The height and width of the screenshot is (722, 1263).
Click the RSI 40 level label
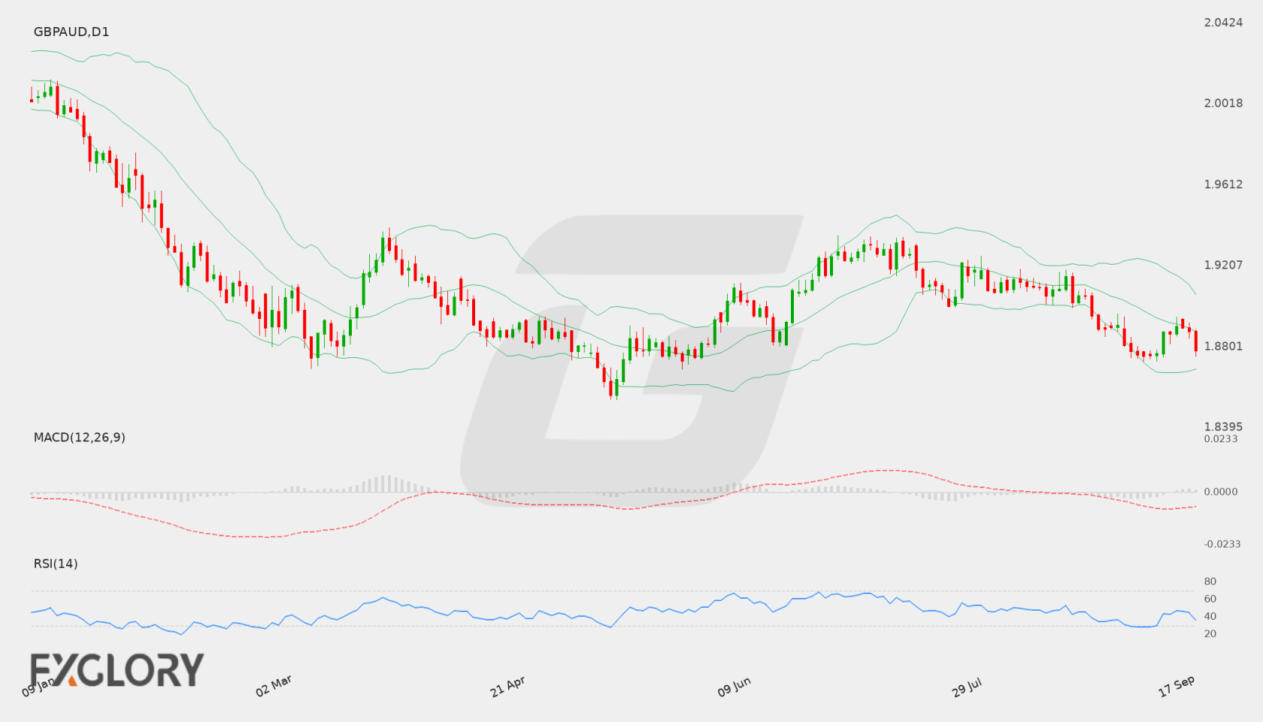coord(1210,616)
